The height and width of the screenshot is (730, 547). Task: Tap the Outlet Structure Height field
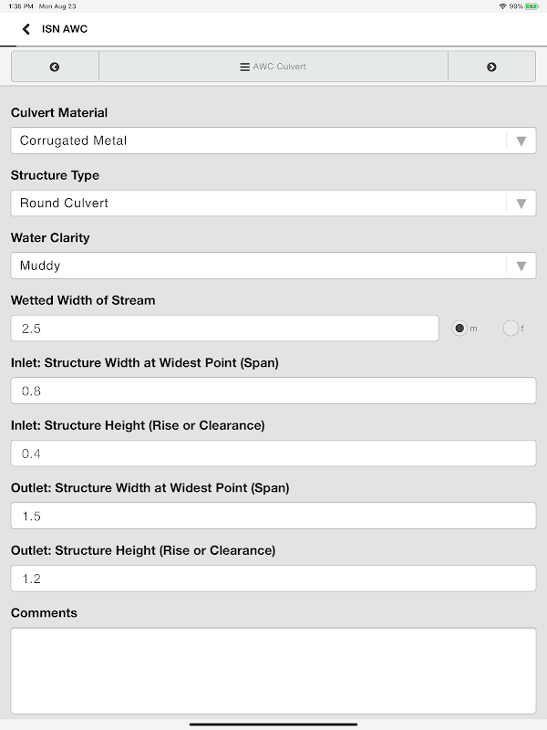pos(273,579)
